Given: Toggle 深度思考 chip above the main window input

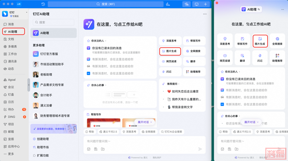Looking at the screenshot, I should click(130, 132).
